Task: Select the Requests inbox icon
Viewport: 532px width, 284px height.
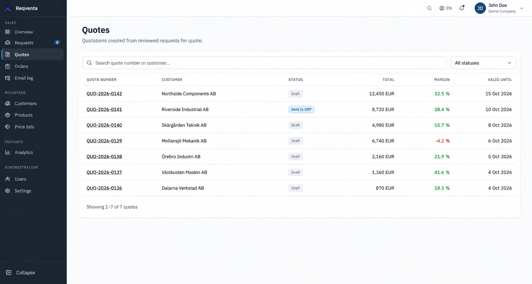Action: (x=8, y=43)
